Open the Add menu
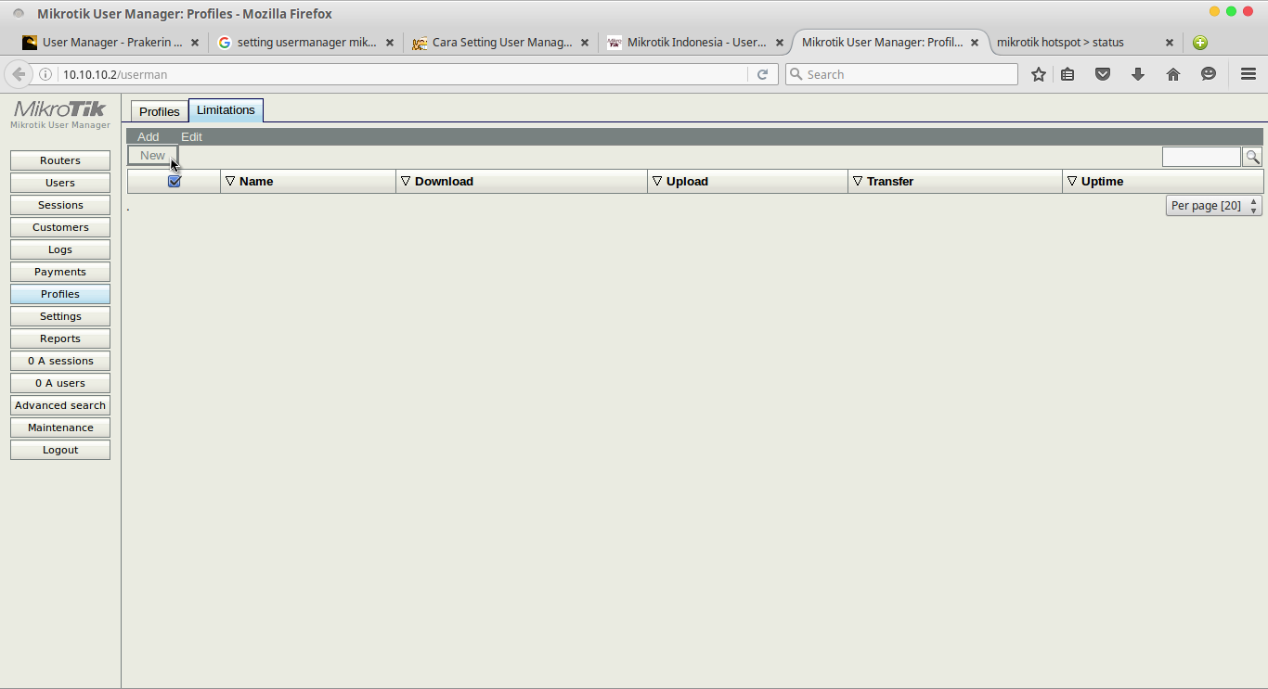Screen dimensions: 1268x689 [148, 135]
